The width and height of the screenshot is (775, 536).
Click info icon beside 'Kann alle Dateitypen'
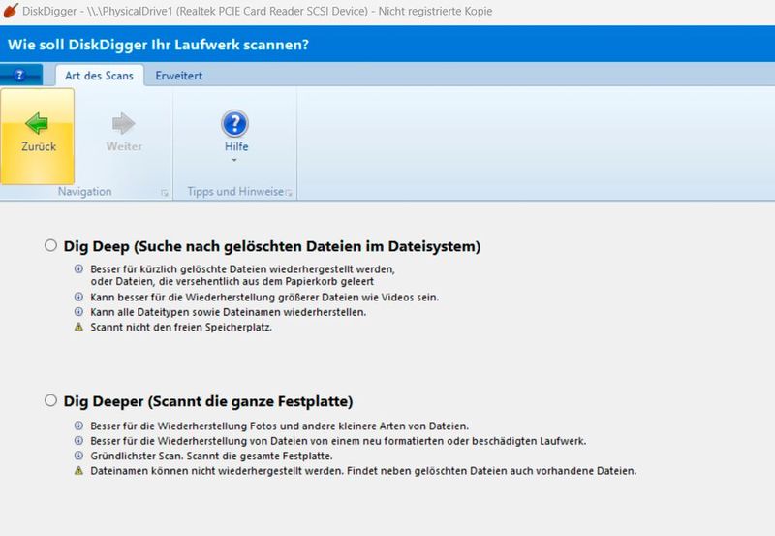pyautogui.click(x=78, y=311)
